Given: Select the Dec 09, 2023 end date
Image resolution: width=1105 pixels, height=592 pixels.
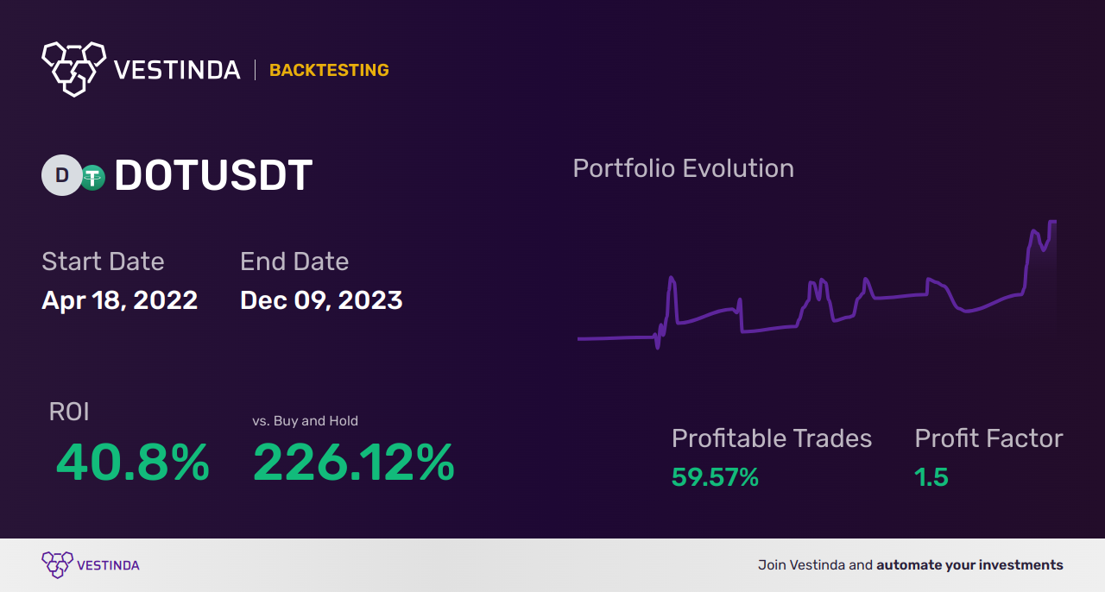Looking at the screenshot, I should coord(321,300).
